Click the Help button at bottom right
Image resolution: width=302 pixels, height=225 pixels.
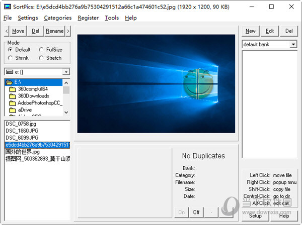(284, 216)
